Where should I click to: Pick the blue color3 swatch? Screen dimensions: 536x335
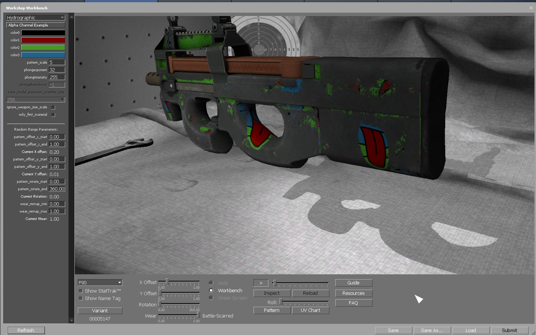(43, 55)
